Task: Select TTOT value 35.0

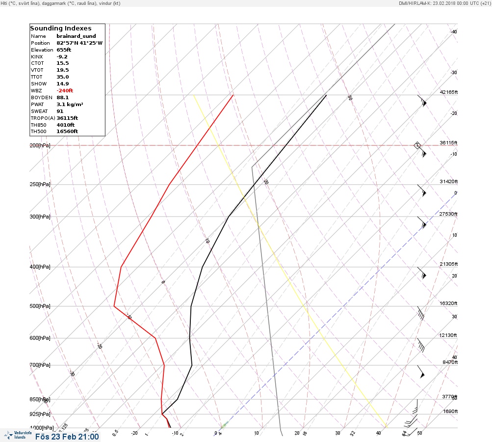Action: pyautogui.click(x=62, y=77)
